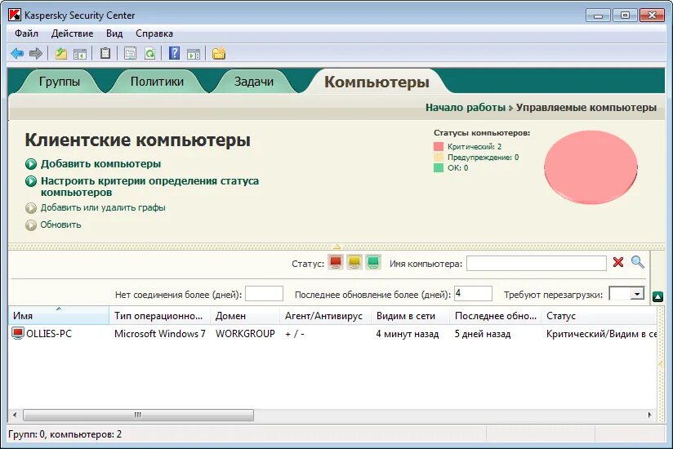The height and width of the screenshot is (449, 673).
Task: Open the Справка menu
Action: [154, 33]
